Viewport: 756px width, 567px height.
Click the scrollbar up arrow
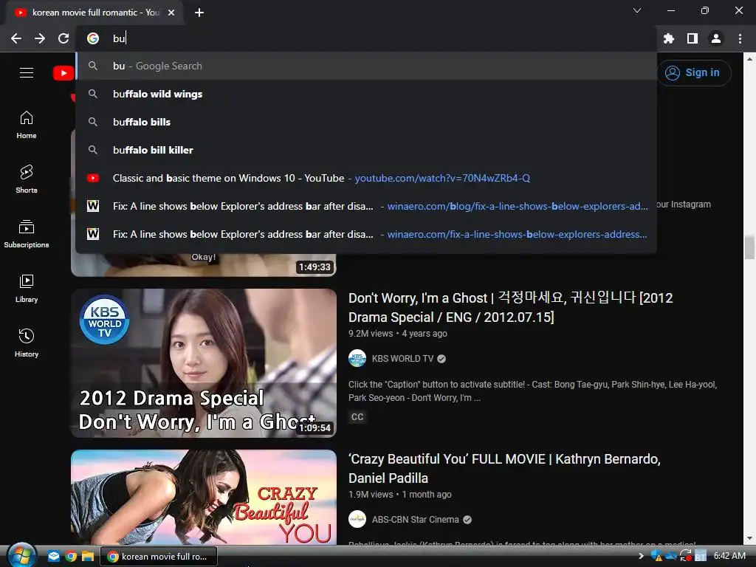pos(749,59)
